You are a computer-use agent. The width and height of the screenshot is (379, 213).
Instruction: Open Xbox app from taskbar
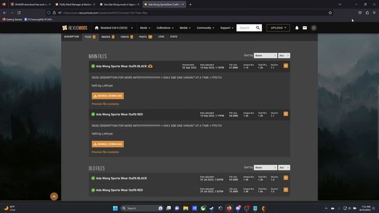[203, 208]
